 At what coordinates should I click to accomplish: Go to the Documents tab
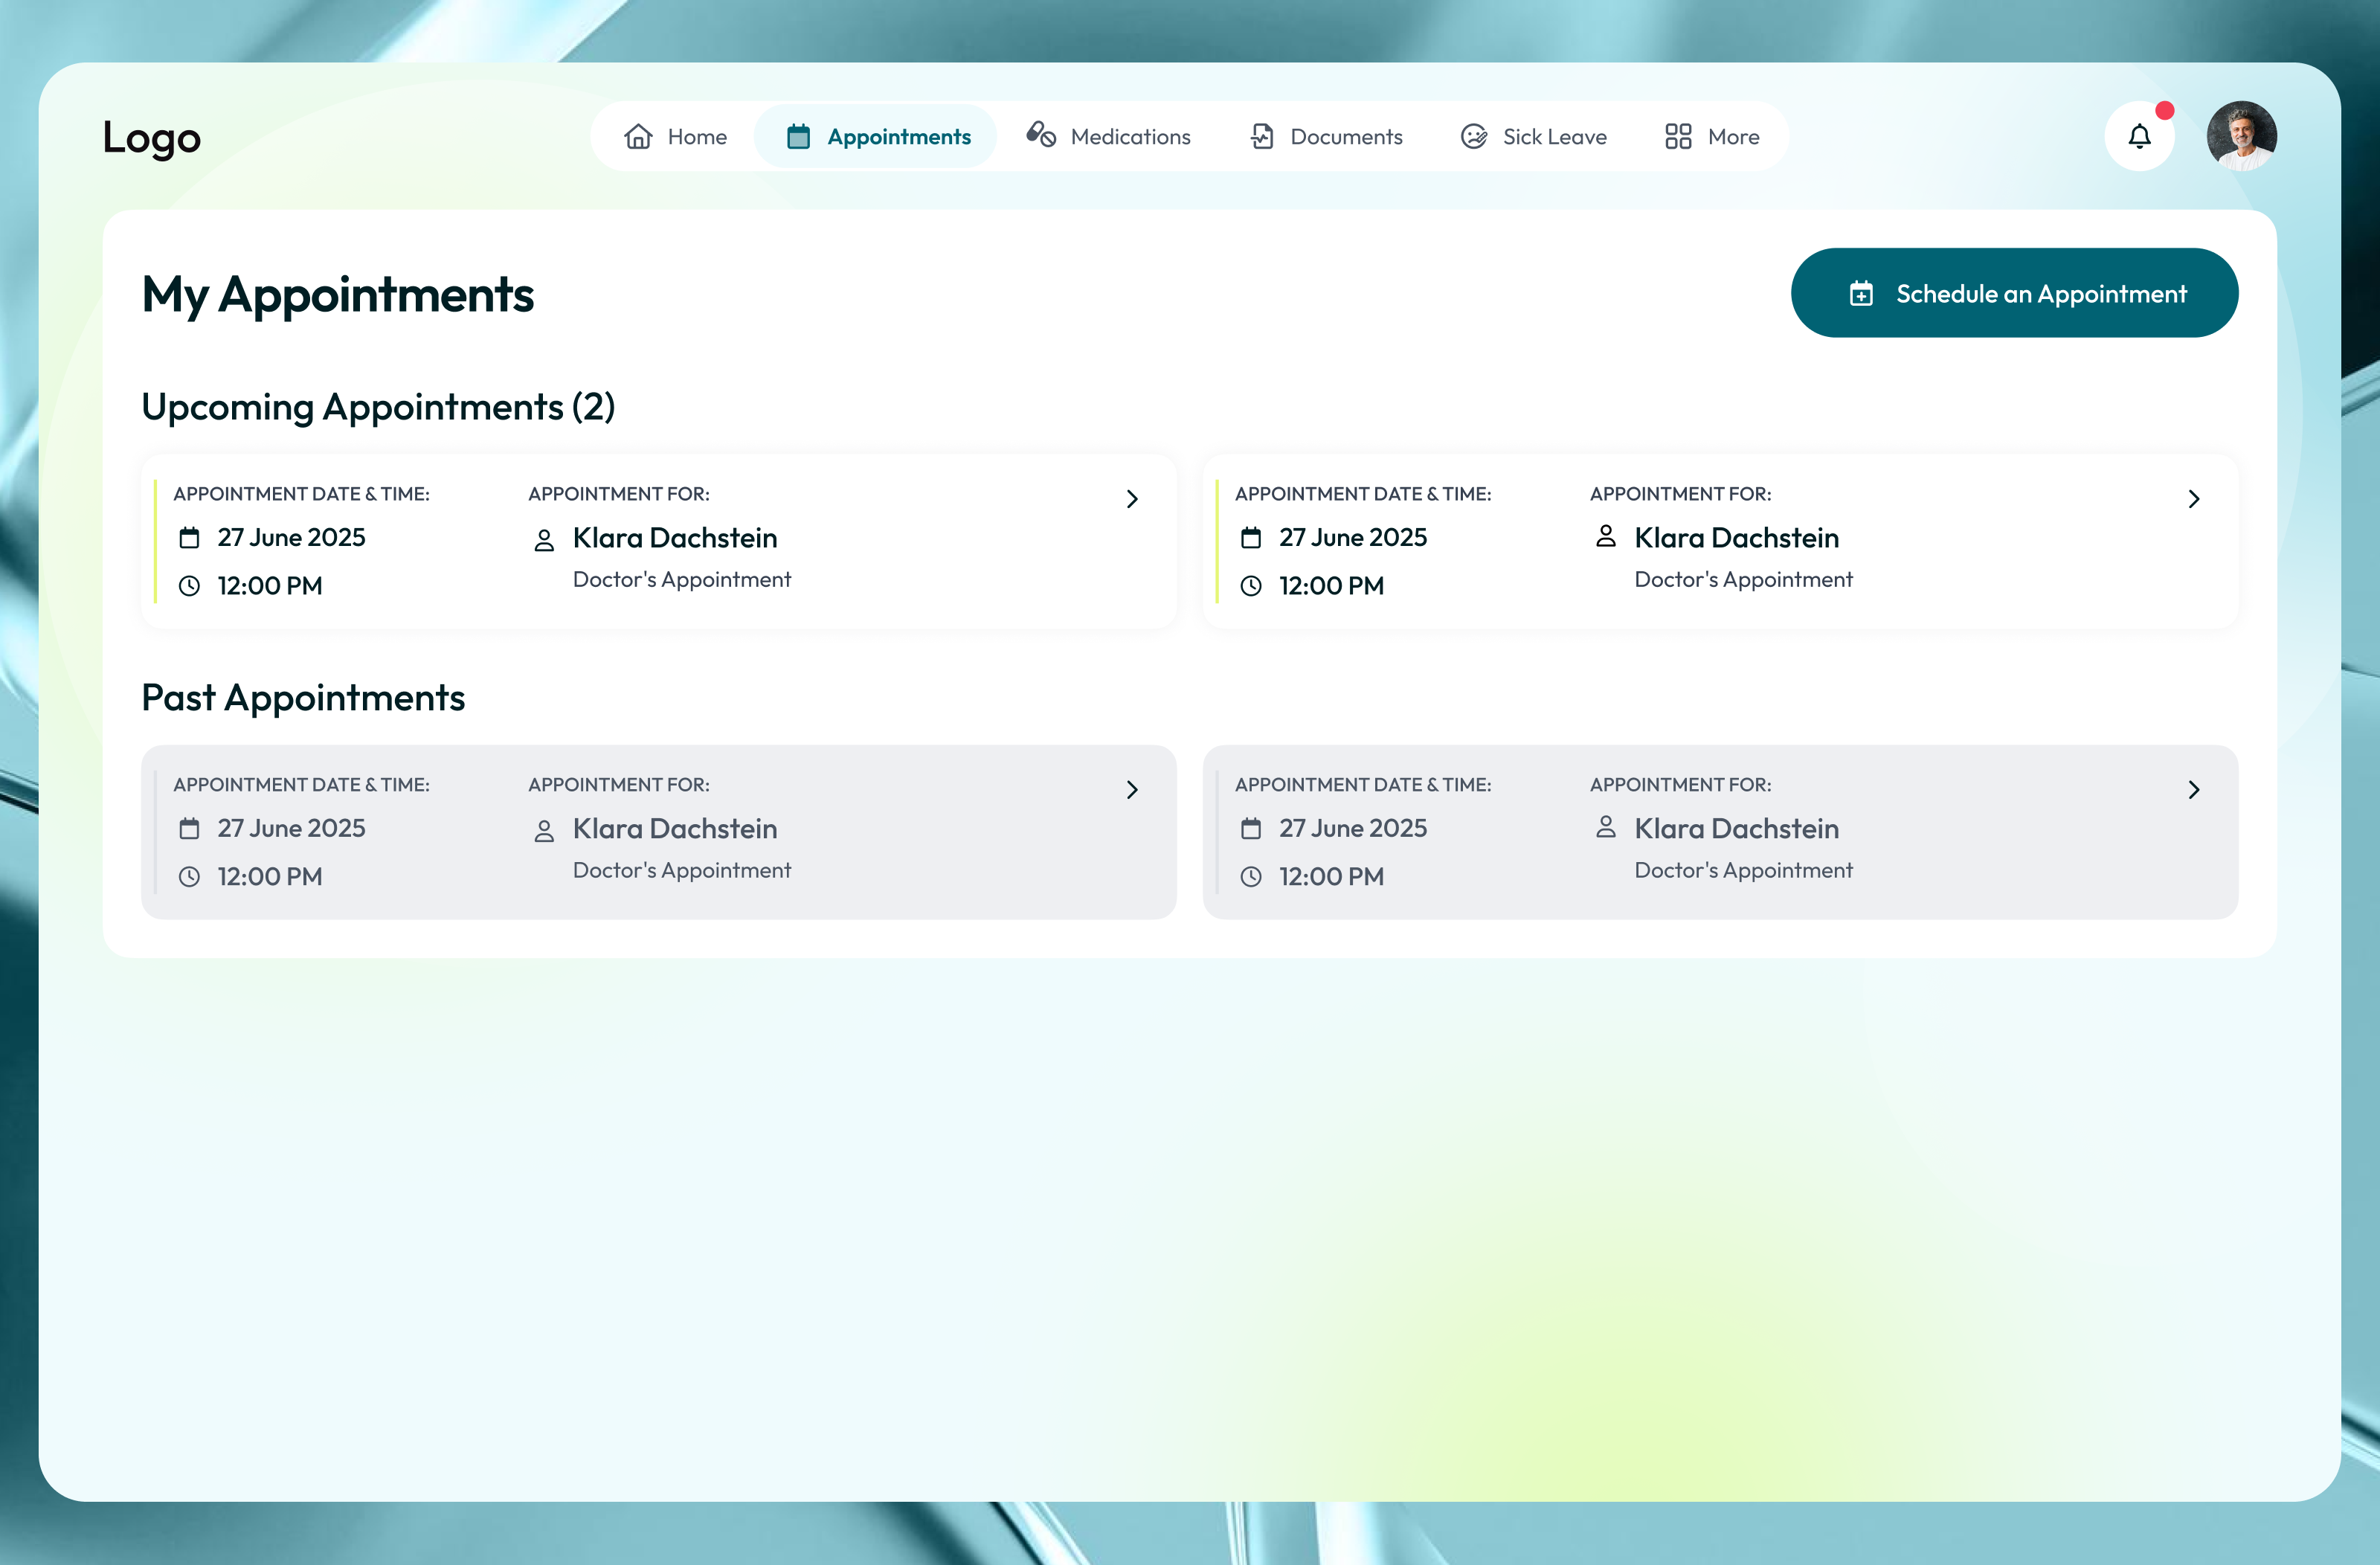pos(1345,136)
